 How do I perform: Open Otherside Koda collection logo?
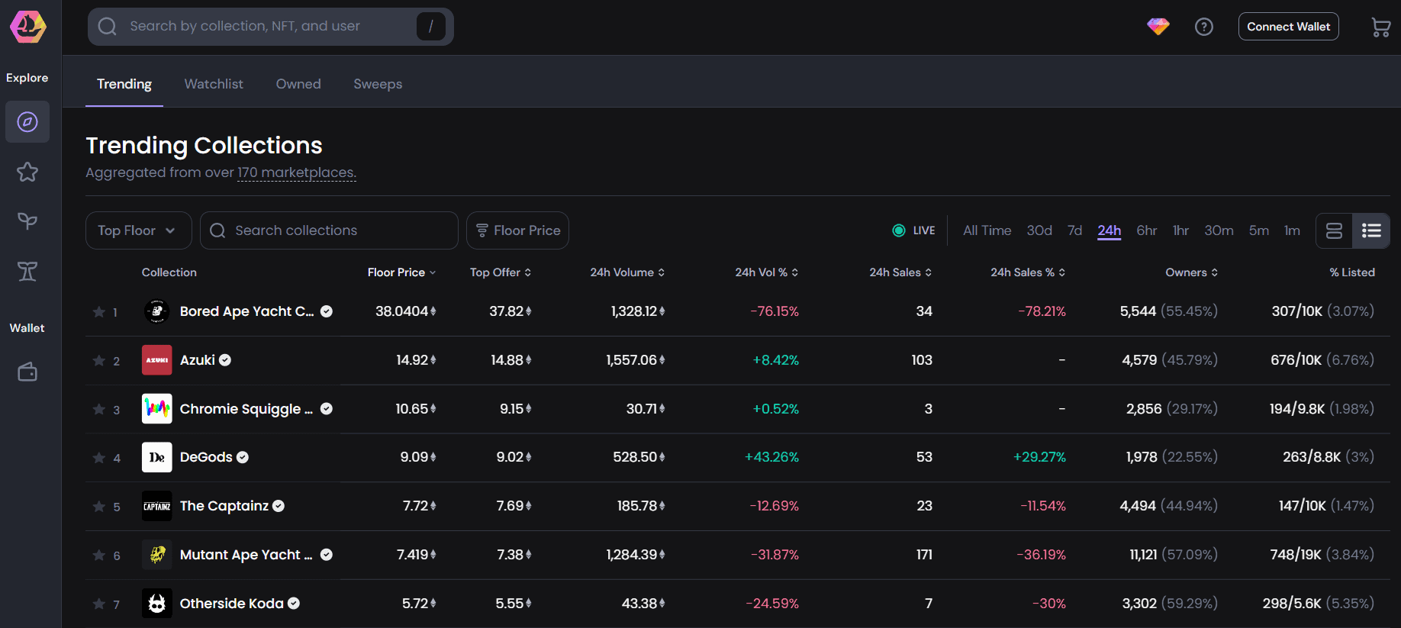click(157, 604)
